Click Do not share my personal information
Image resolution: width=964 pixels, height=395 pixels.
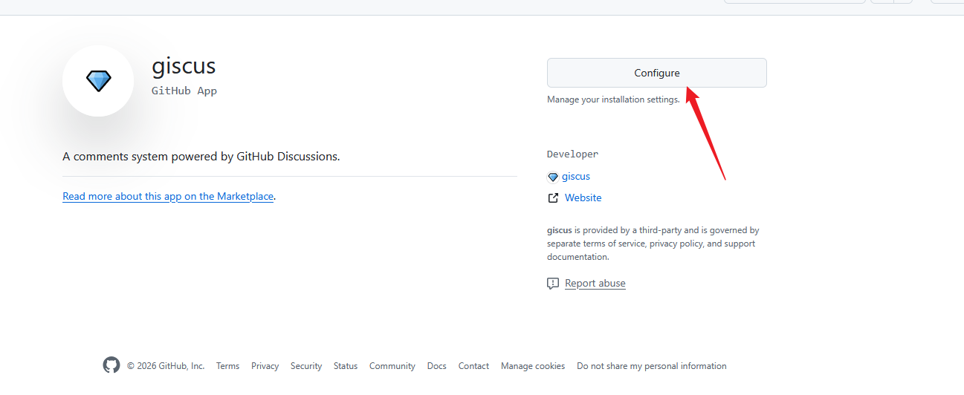[652, 366]
